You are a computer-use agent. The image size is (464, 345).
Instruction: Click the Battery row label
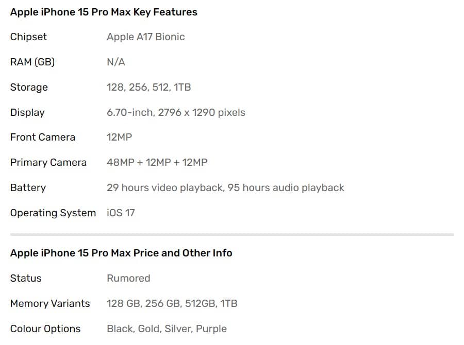(28, 187)
